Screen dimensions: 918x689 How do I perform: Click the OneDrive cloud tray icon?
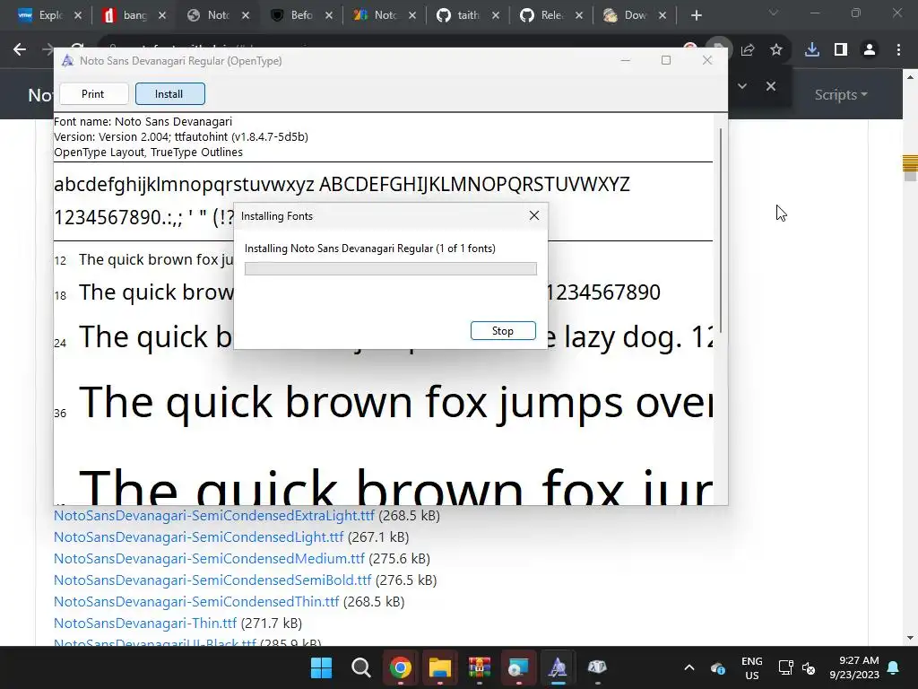(x=718, y=667)
